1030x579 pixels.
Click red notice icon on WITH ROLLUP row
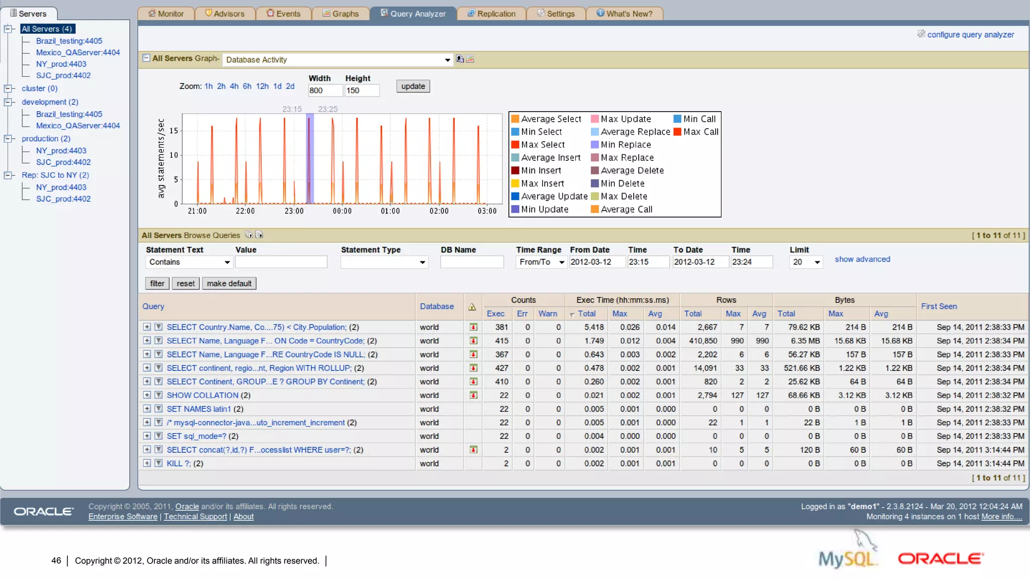click(x=473, y=368)
